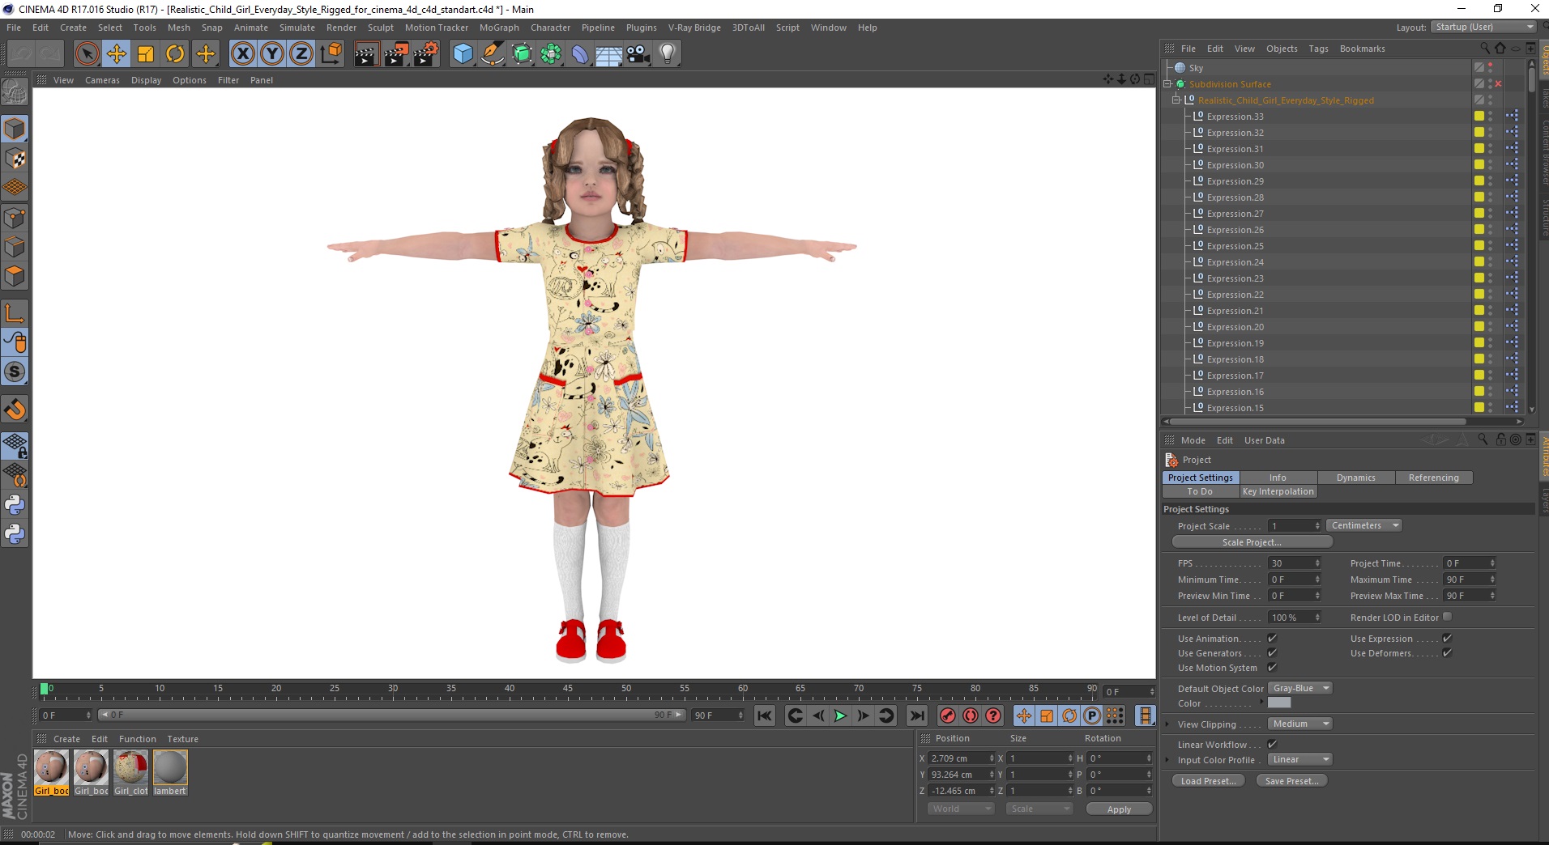Toggle Use Animation checkbox
The width and height of the screenshot is (1549, 845).
(x=1272, y=639)
